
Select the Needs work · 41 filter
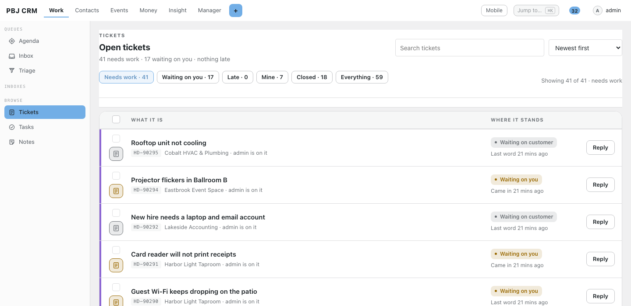[126, 77]
